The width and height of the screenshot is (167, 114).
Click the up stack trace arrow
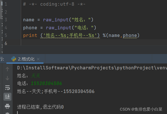pyautogui.click(x=7, y=69)
